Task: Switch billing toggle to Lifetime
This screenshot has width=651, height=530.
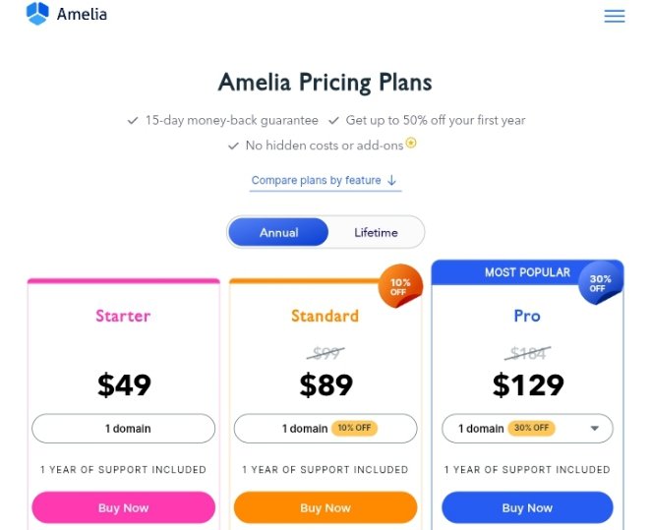Action: 376,232
